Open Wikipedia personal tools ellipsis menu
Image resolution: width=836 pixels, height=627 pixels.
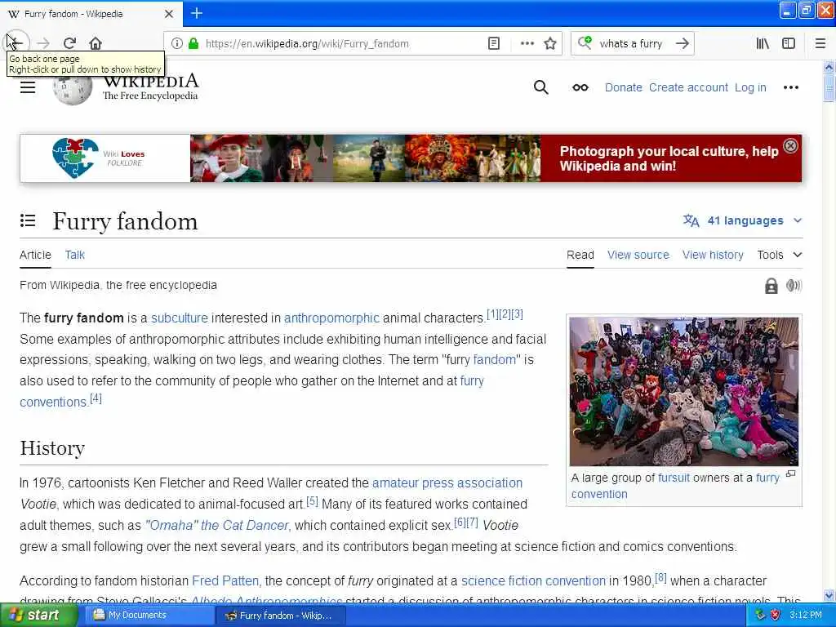[x=790, y=87]
